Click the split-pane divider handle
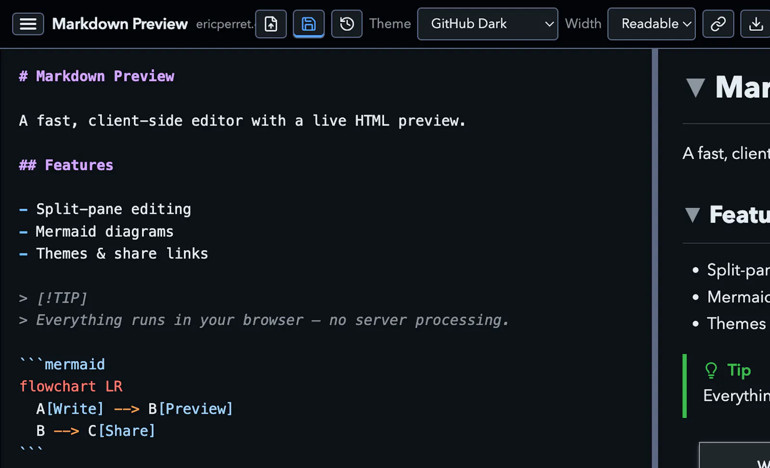 tap(654, 258)
